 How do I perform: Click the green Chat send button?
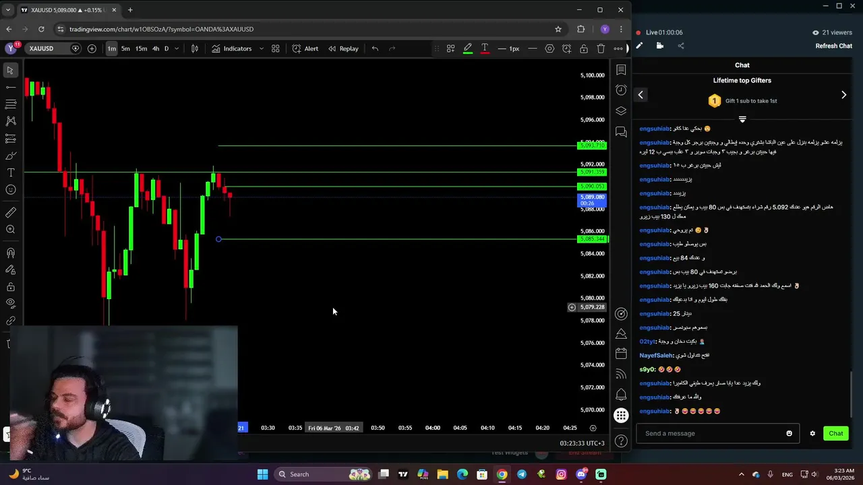pos(835,433)
